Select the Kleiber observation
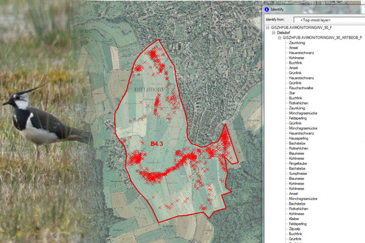Screen dimensions: 365x243 click(x=295, y=219)
